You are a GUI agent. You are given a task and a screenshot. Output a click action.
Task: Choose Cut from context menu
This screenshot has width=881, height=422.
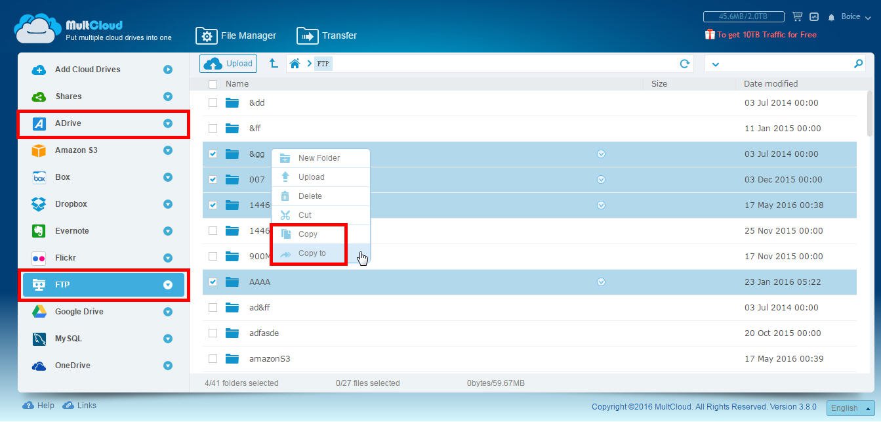pos(321,215)
